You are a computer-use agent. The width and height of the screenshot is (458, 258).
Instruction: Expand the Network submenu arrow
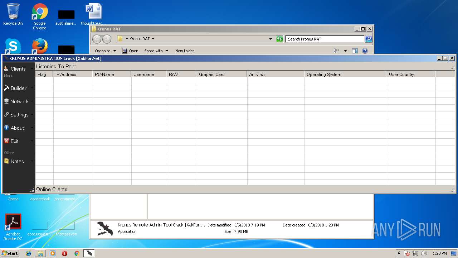32,101
